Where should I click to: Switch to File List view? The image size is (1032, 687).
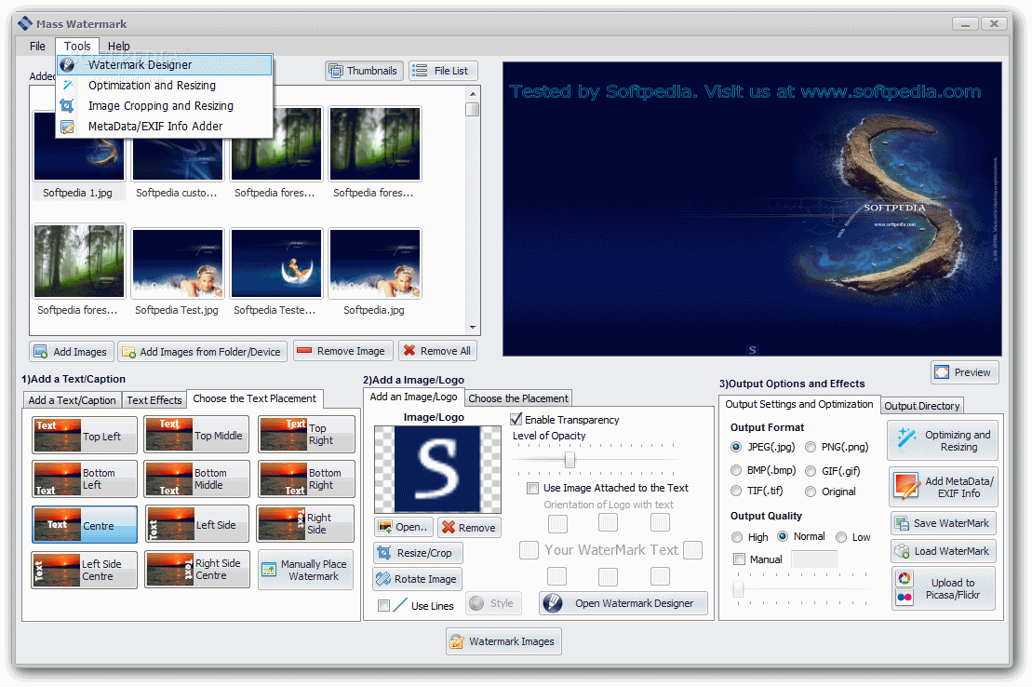point(443,71)
